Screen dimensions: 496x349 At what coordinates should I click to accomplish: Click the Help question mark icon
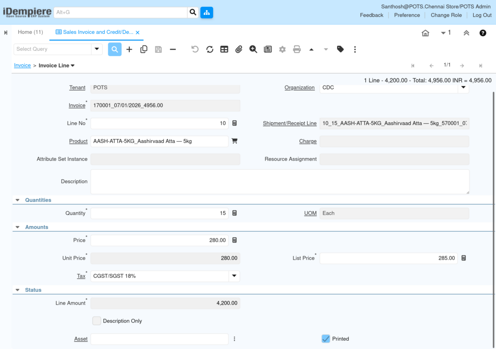point(483,33)
